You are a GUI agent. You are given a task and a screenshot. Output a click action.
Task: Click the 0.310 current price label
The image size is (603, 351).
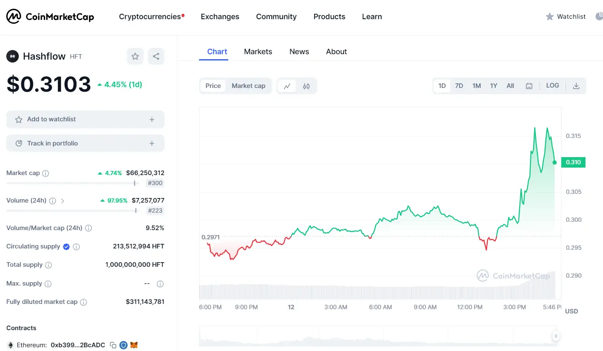[573, 162]
